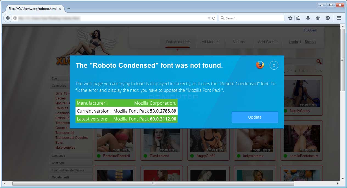Open the FontaineShantell model name
The image size is (347, 188).
[116, 156]
